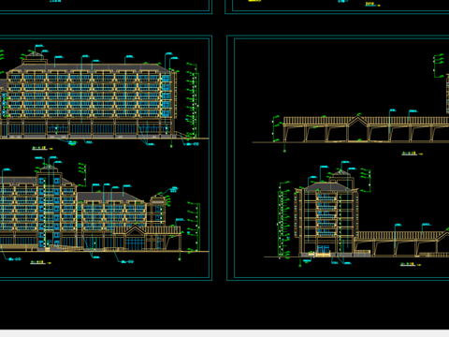Click the title label under the cross-section drawing
The image size is (449, 337).
[x=411, y=264]
